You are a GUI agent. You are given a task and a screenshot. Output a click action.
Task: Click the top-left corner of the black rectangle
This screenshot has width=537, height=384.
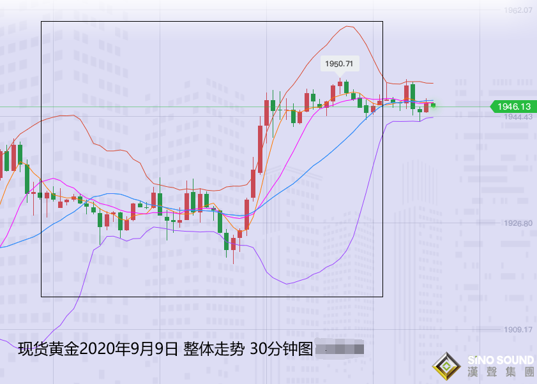(x=42, y=22)
